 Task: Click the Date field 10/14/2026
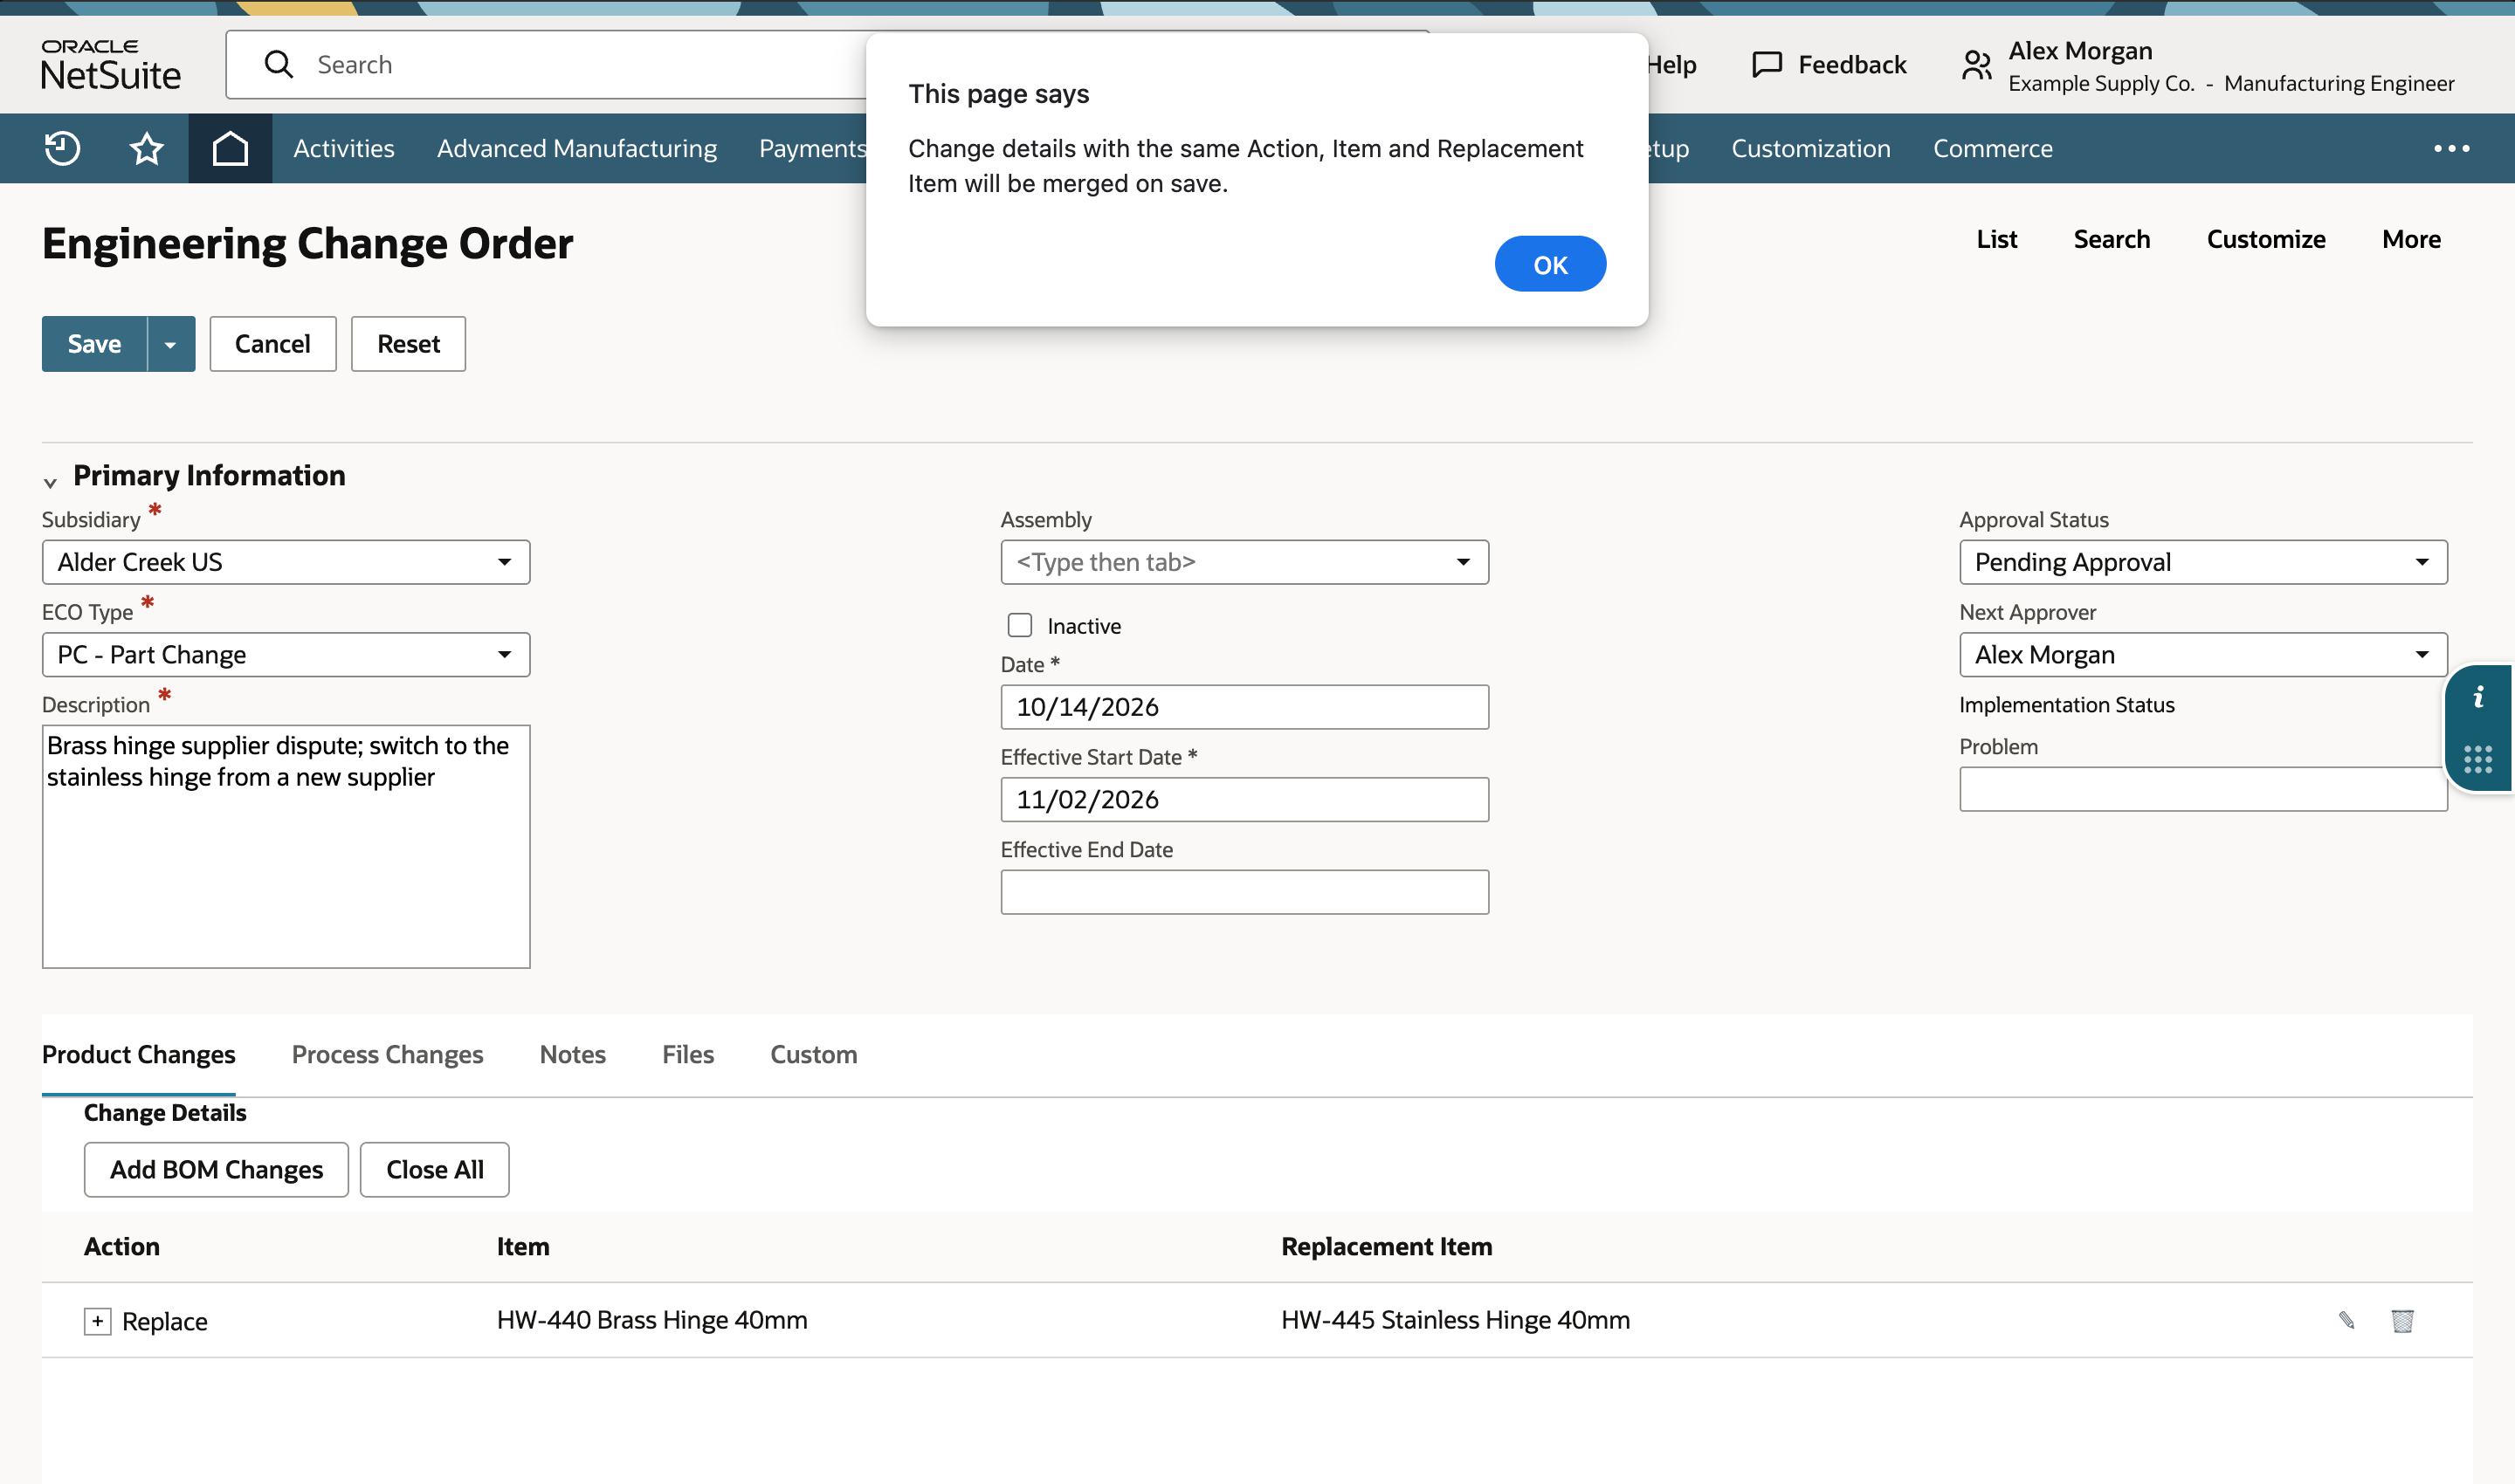[1244, 707]
